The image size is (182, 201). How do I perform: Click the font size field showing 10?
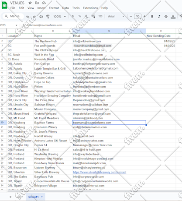(x=137, y=16)
